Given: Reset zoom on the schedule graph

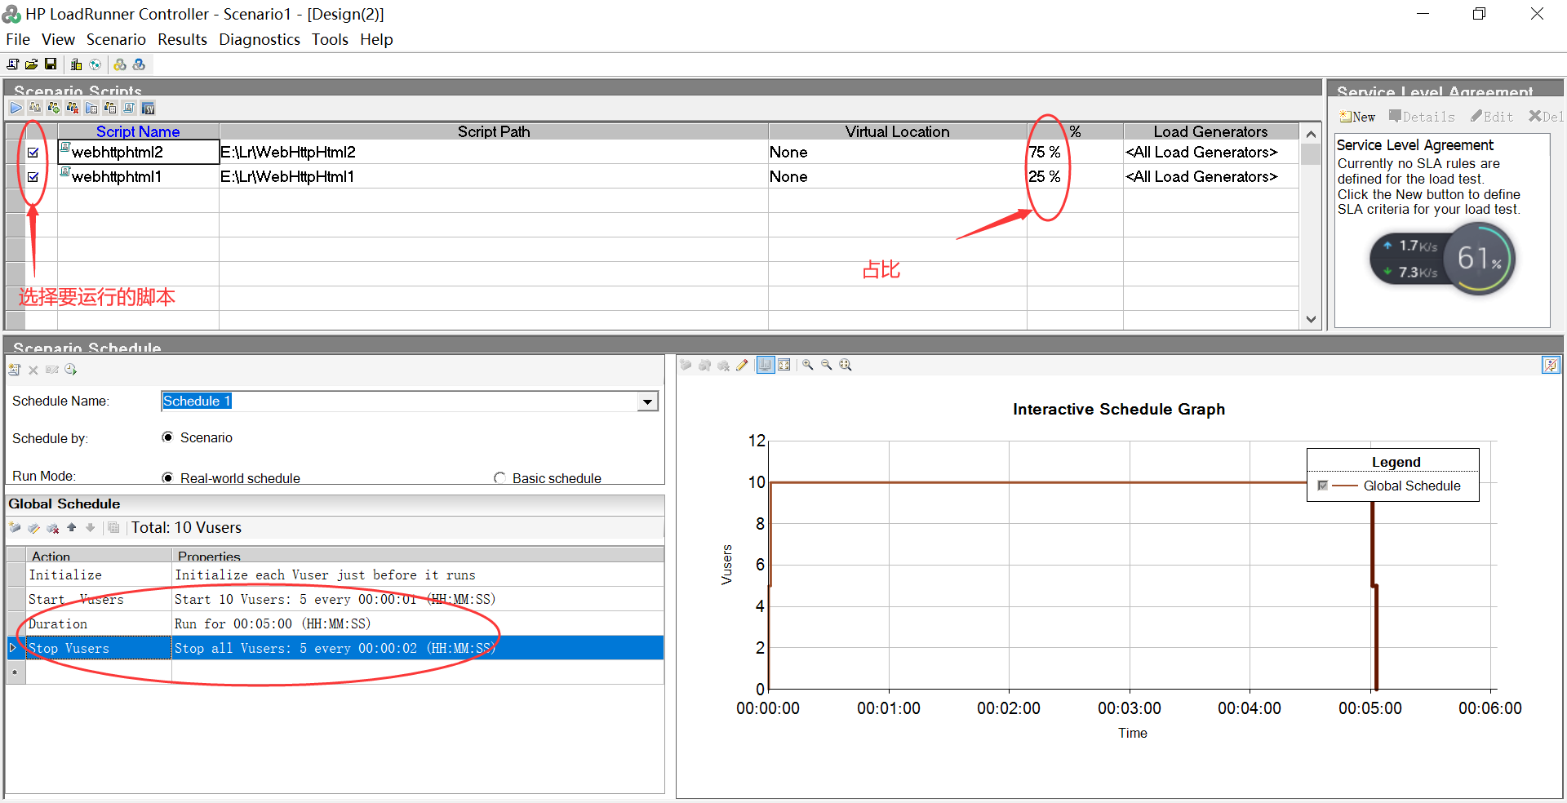Looking at the screenshot, I should coord(846,365).
